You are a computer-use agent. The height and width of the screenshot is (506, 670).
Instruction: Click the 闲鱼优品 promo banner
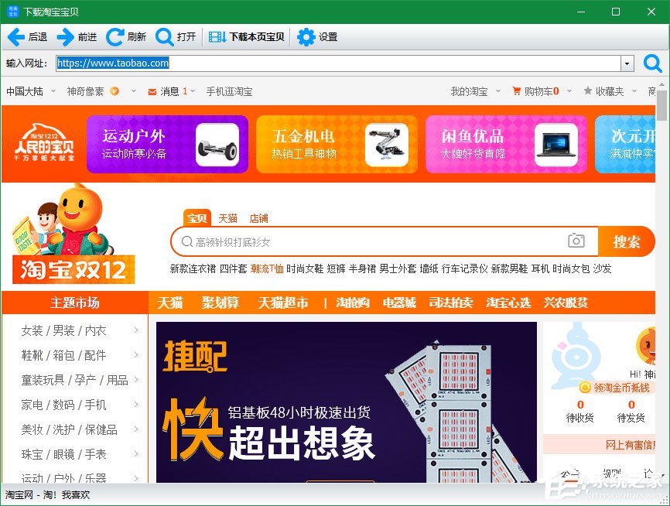(506, 144)
